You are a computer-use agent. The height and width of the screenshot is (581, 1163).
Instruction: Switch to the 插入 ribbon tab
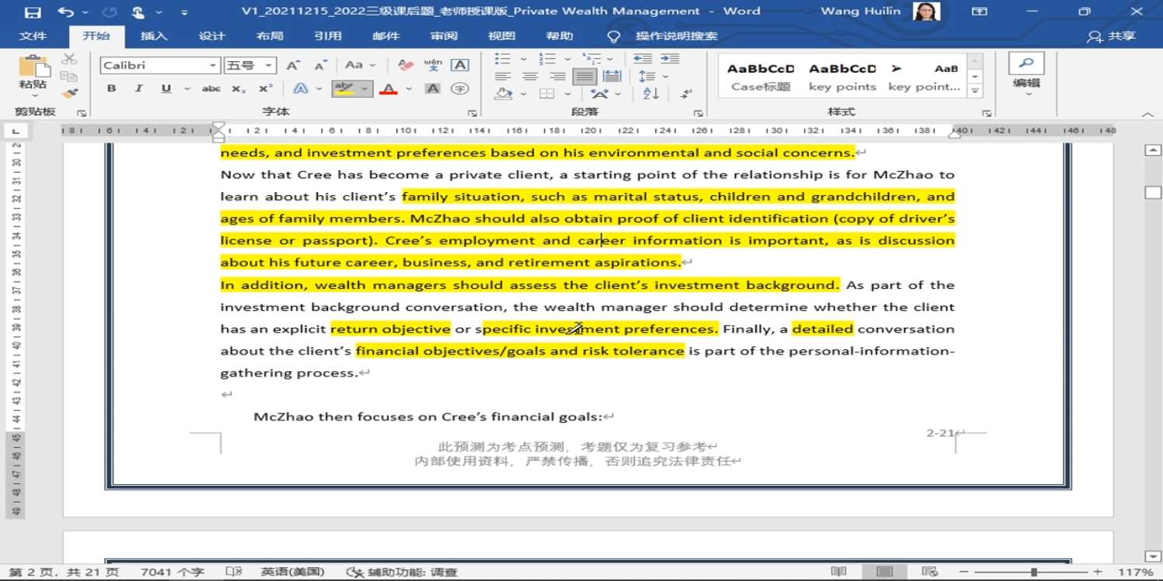tap(154, 36)
